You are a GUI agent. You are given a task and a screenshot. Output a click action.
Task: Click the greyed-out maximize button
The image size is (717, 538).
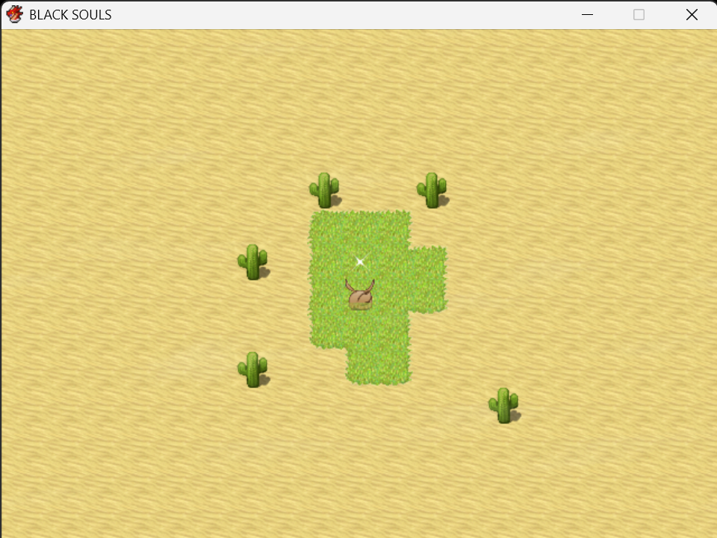click(x=639, y=15)
